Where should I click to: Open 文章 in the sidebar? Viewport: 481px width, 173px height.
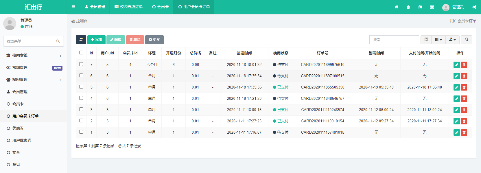coord(34,152)
